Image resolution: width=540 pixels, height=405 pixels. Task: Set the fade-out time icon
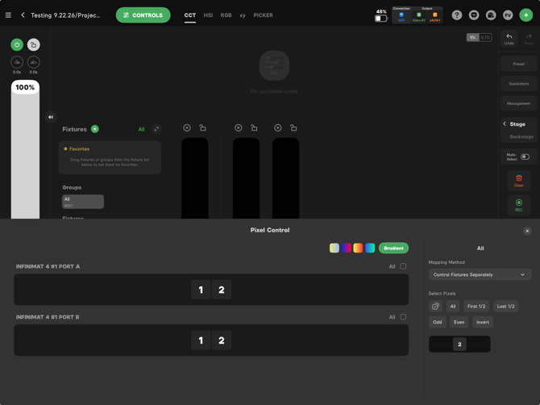coord(33,62)
